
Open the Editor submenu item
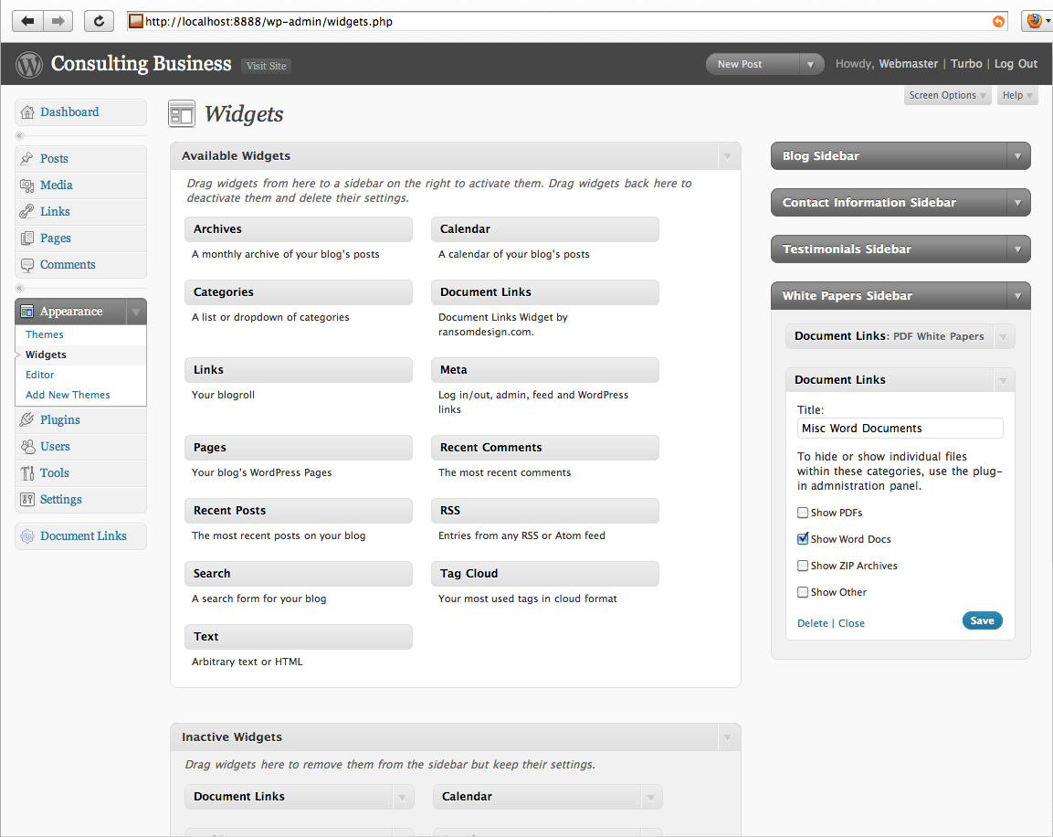[39, 375]
